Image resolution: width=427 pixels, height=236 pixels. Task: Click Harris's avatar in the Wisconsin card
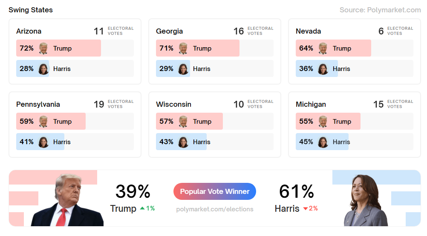coord(183,142)
